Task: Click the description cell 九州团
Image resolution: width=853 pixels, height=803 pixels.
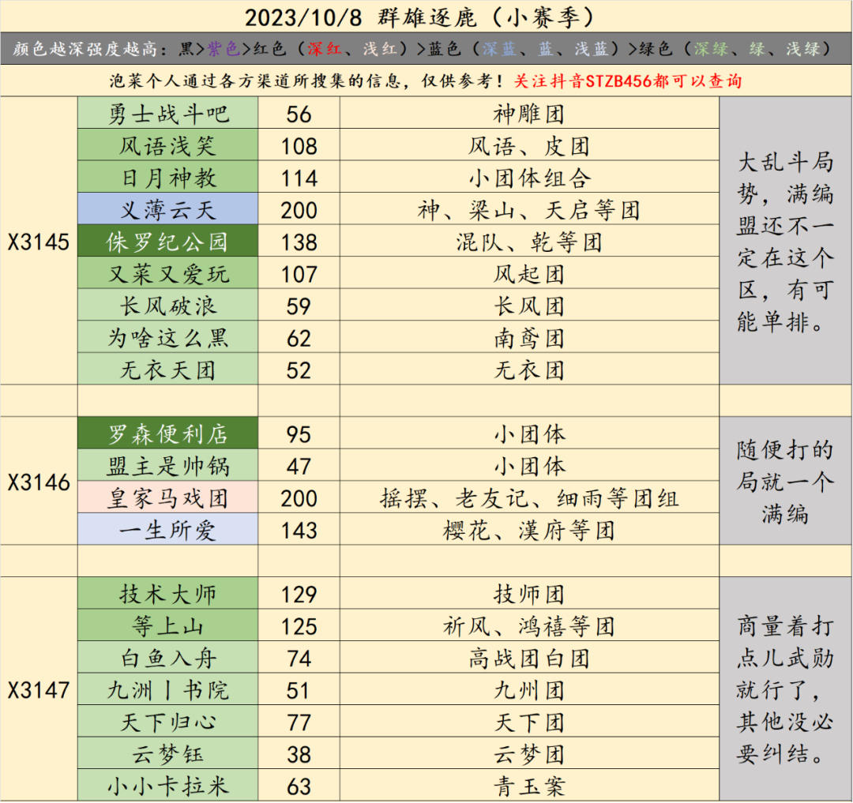Action: pyautogui.click(x=529, y=689)
